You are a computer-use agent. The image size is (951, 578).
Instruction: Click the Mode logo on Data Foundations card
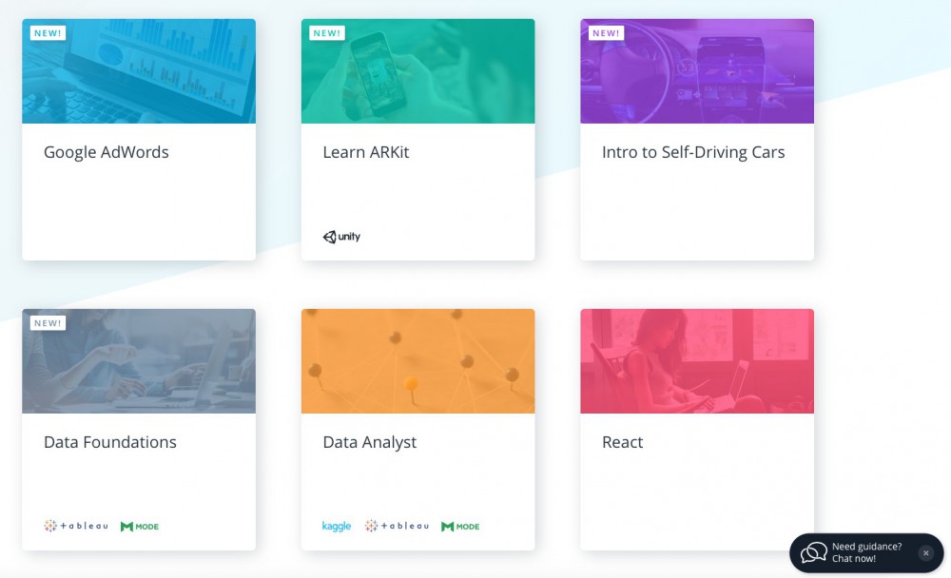pyautogui.click(x=140, y=526)
